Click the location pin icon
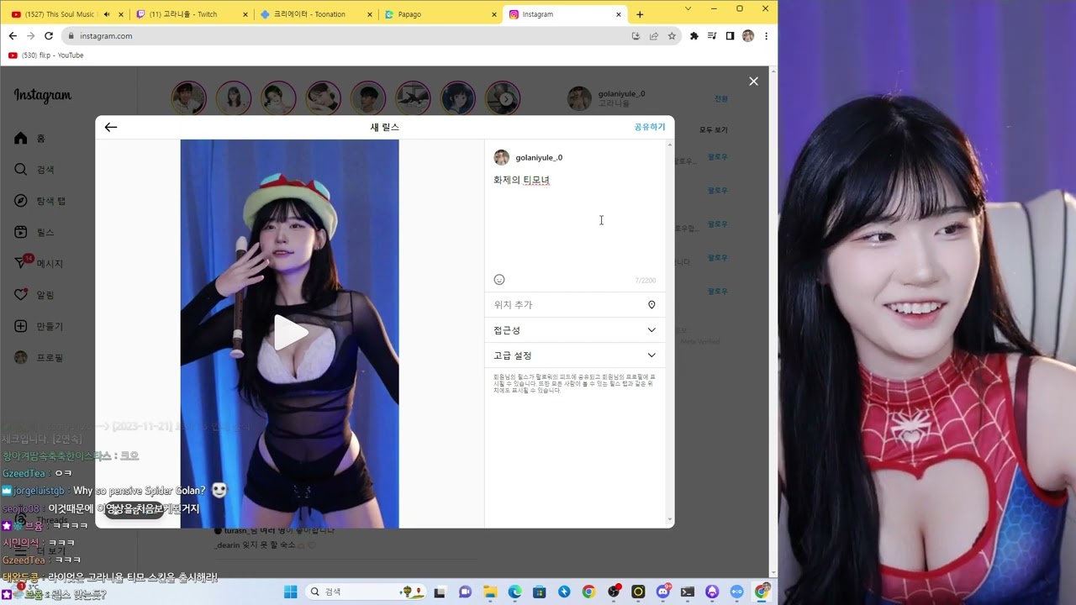1076x605 pixels. point(651,305)
